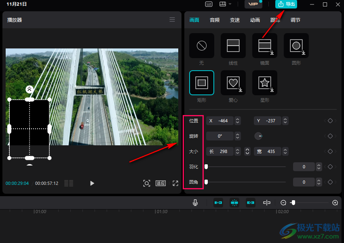344x243 pixels.
Task: Click the 长 length value field
Action: pos(220,151)
